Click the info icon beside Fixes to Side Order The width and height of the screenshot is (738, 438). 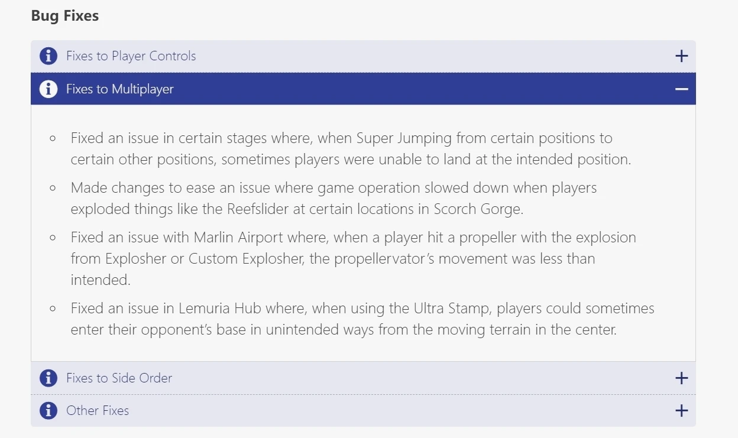(48, 378)
